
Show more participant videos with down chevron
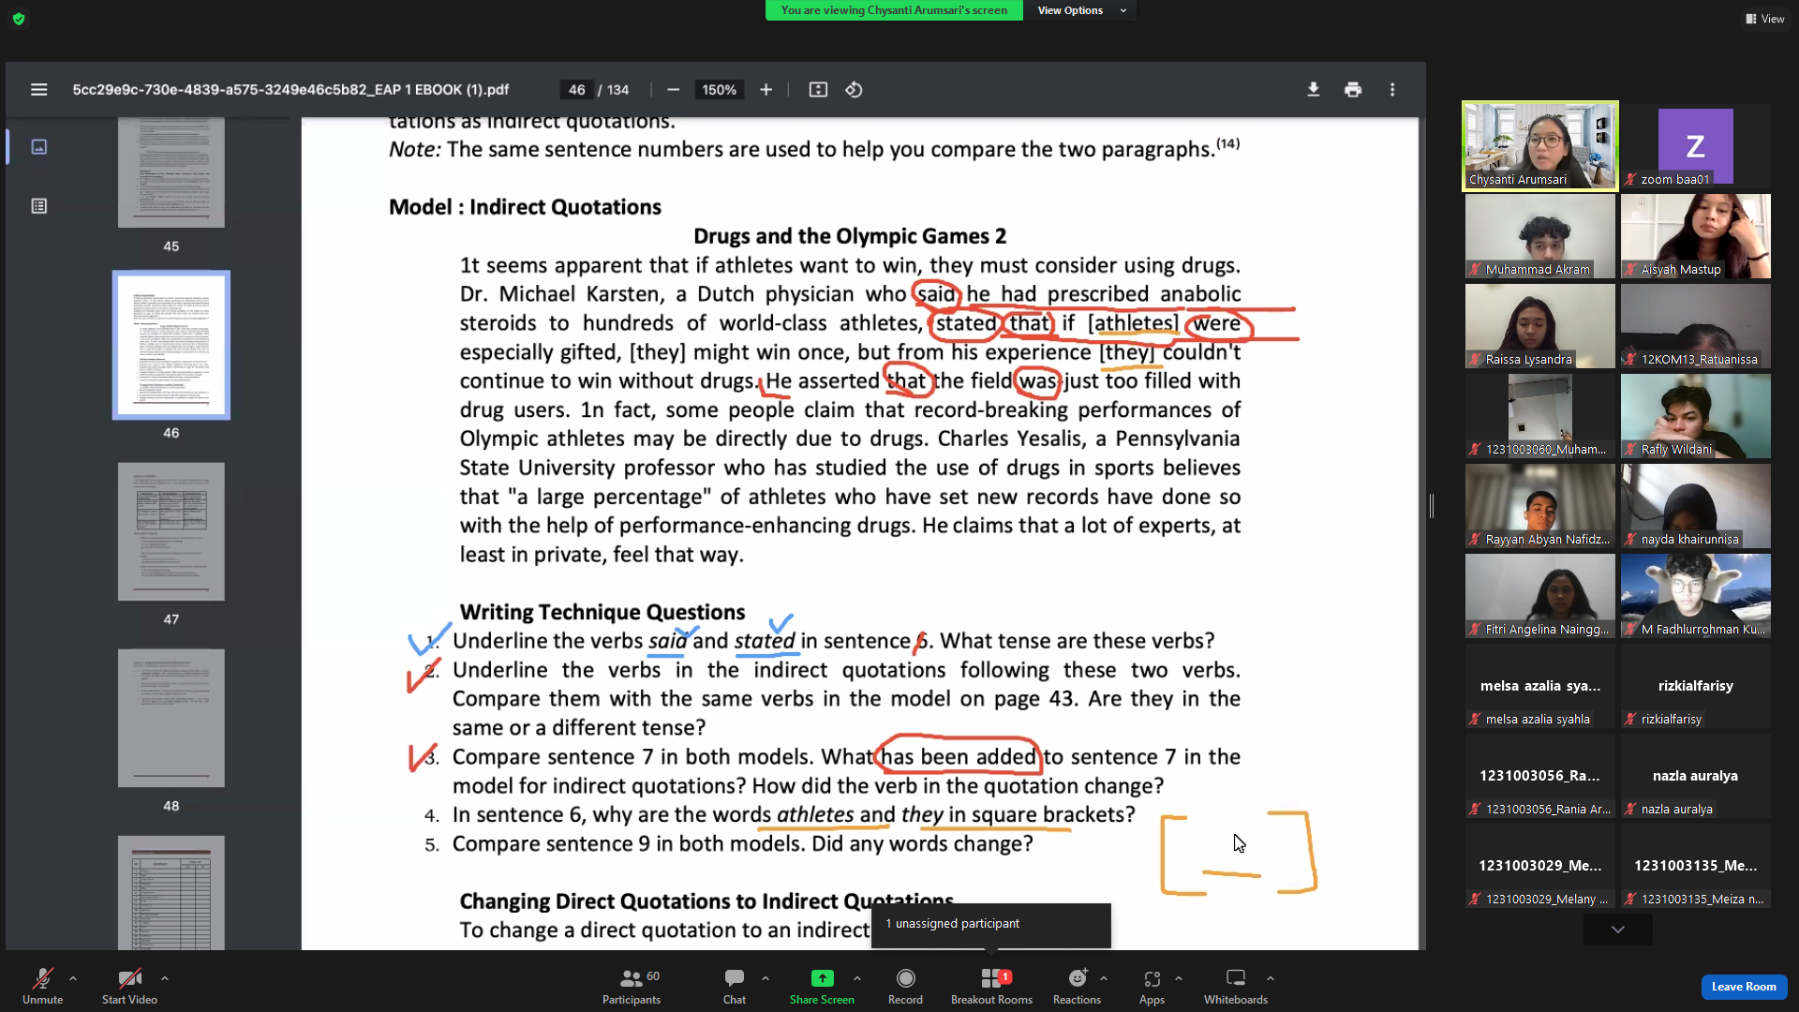pos(1618,930)
